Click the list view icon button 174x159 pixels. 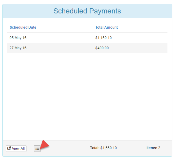(37, 149)
